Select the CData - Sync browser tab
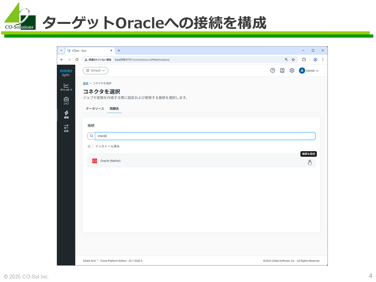376x282 pixels. (x=90, y=51)
